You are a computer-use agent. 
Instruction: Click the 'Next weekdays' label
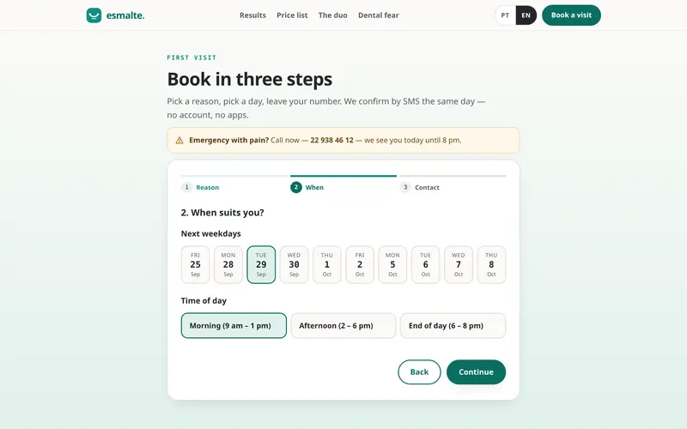click(x=210, y=233)
